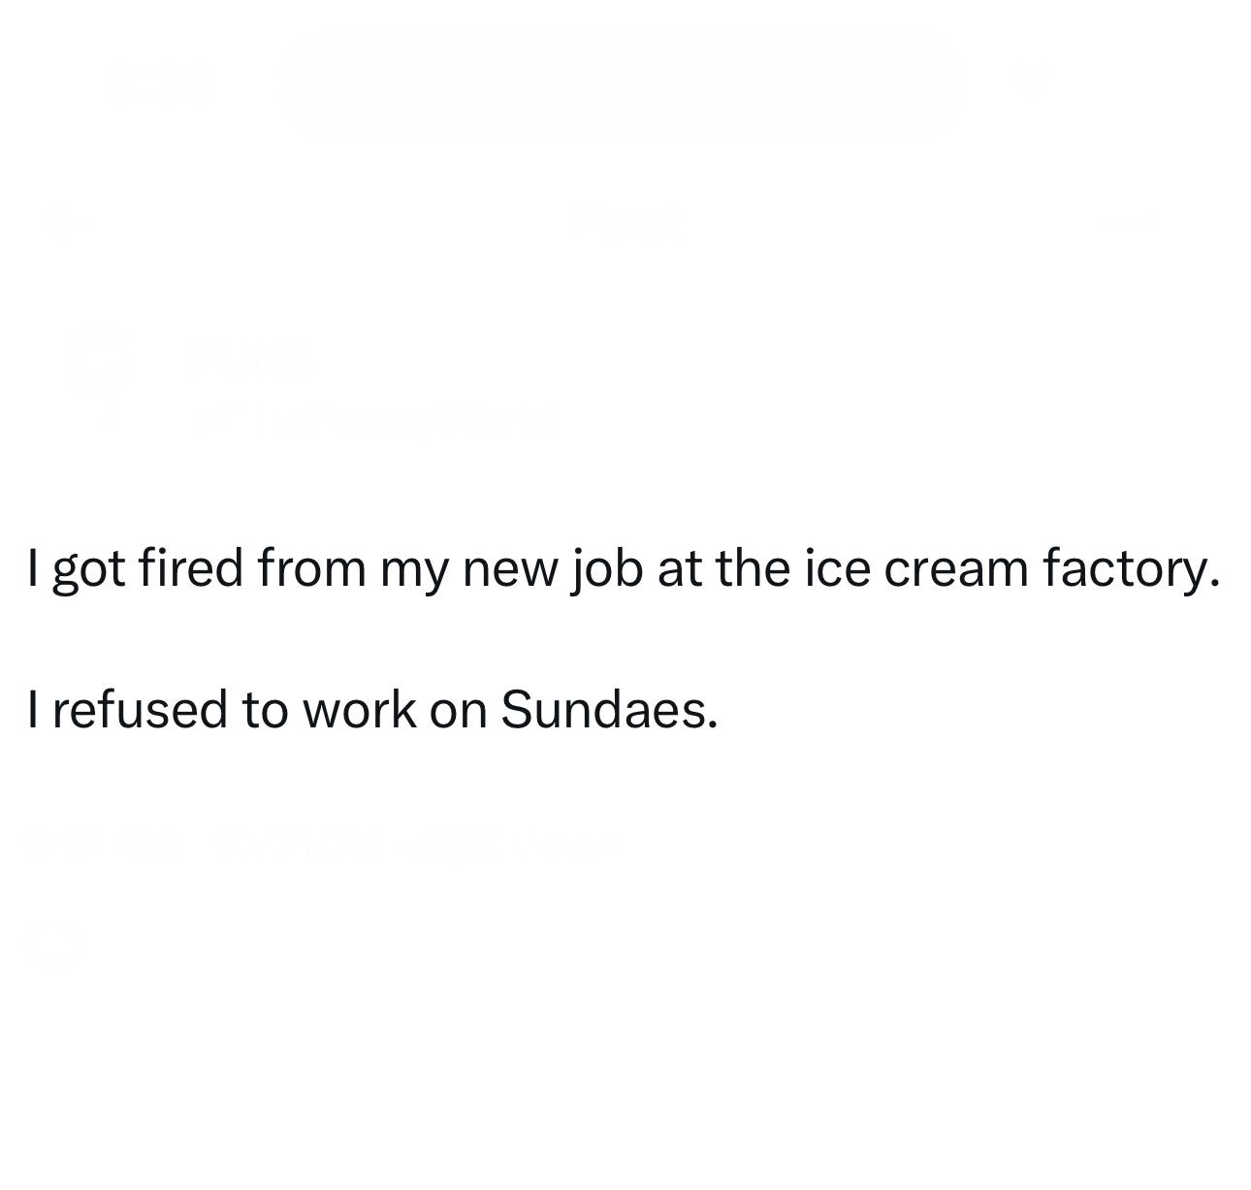Click the word "from" in first line
This screenshot has width=1251, height=1190.
311,568
